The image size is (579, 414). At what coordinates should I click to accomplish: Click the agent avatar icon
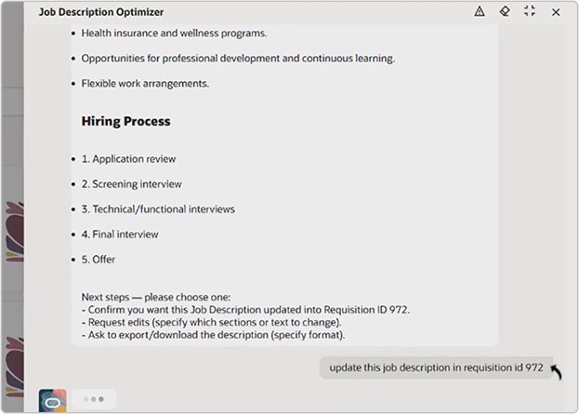click(52, 401)
